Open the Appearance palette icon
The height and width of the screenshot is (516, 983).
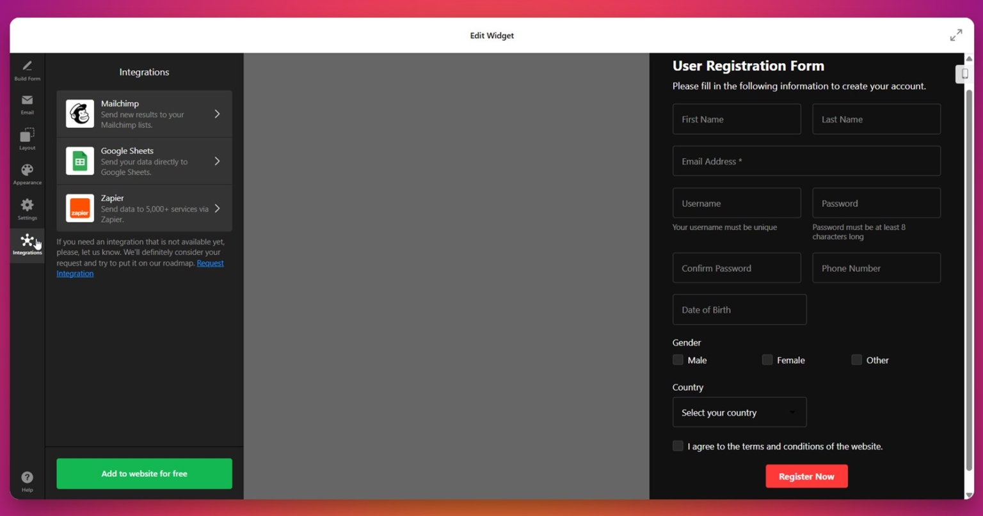coord(27,170)
